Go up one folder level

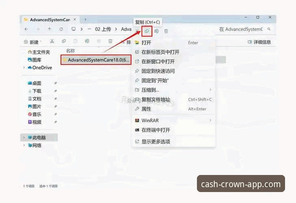[50, 29]
